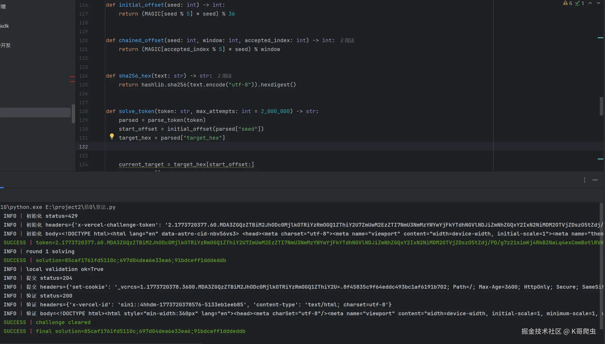Viewport: 605px width, 344px height.
Task: Click gutter at line number 116
Action: click(x=83, y=5)
